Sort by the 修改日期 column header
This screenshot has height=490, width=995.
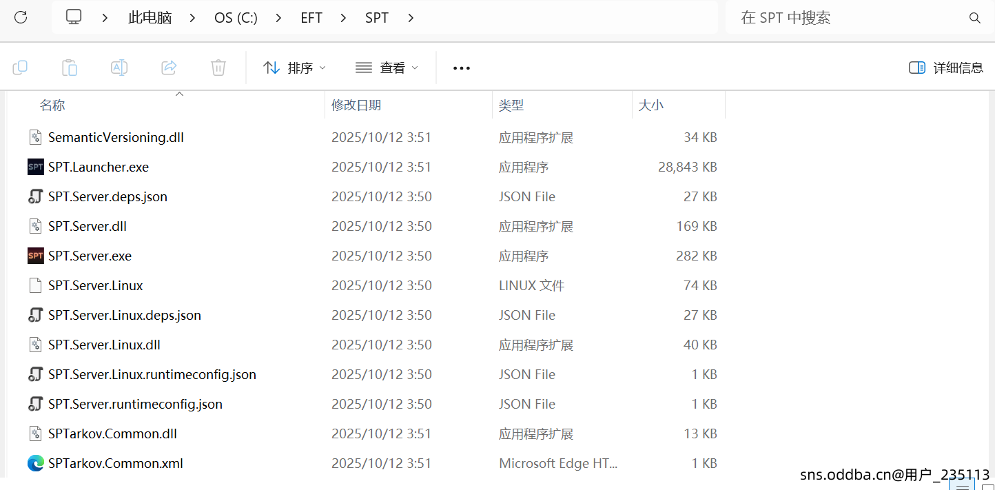pos(356,105)
